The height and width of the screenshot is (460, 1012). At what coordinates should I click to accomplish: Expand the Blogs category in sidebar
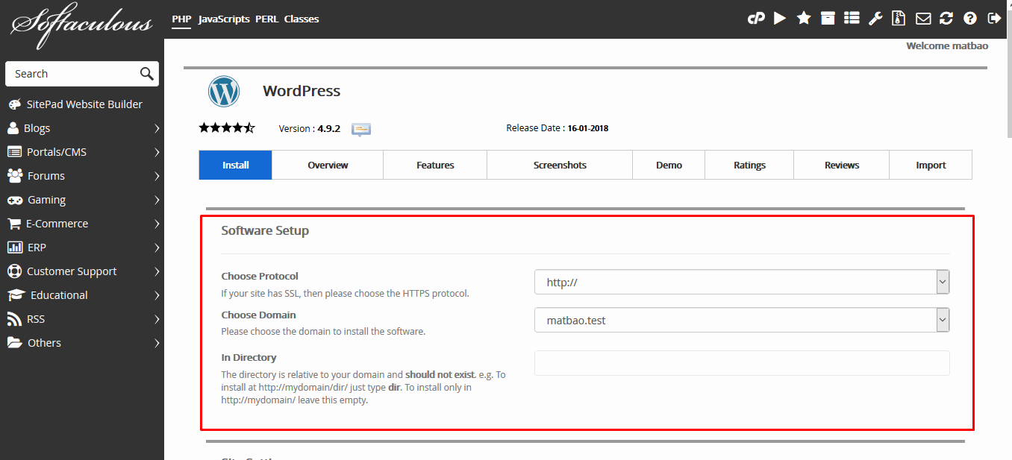pos(82,128)
